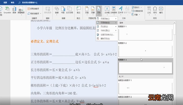The image size is (183, 105).
Task: Insert WordArt (艺术字)
Action: pos(121,10)
